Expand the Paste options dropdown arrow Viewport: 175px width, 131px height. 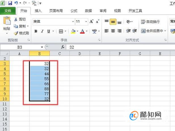point(7,33)
